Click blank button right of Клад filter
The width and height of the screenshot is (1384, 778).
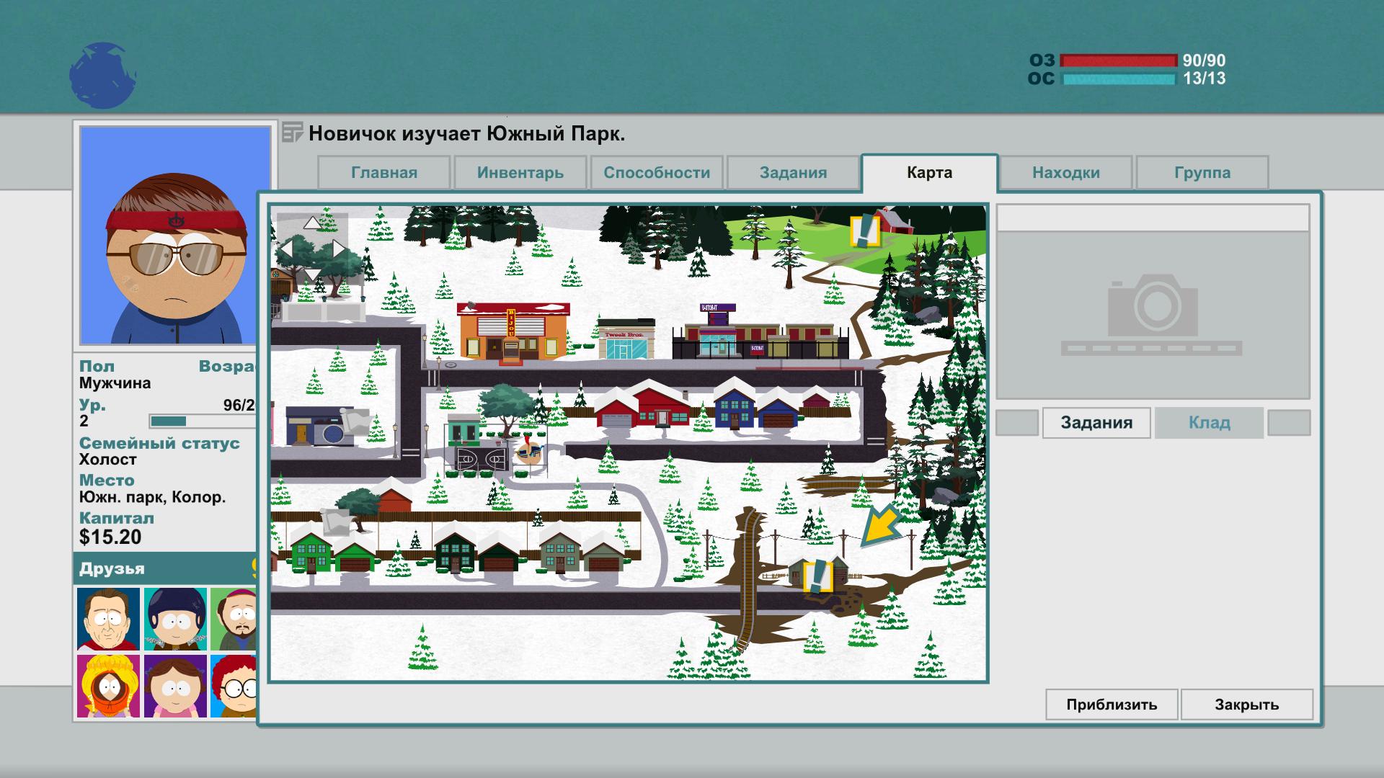tap(1289, 423)
